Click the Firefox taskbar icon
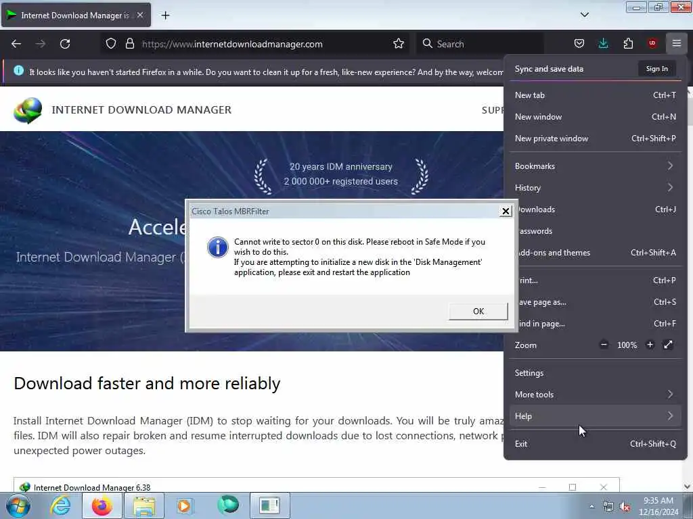Image resolution: width=693 pixels, height=519 pixels. (102, 505)
